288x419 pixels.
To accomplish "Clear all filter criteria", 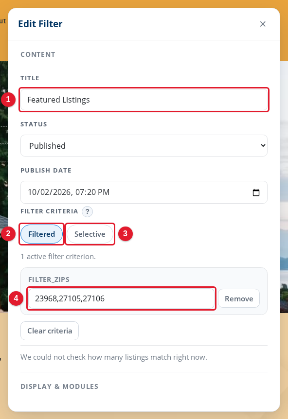I will pos(50,331).
